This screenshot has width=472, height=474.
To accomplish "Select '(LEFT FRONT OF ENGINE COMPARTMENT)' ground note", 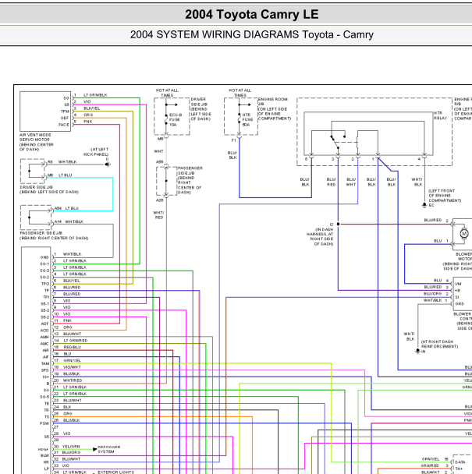I will (x=445, y=196).
